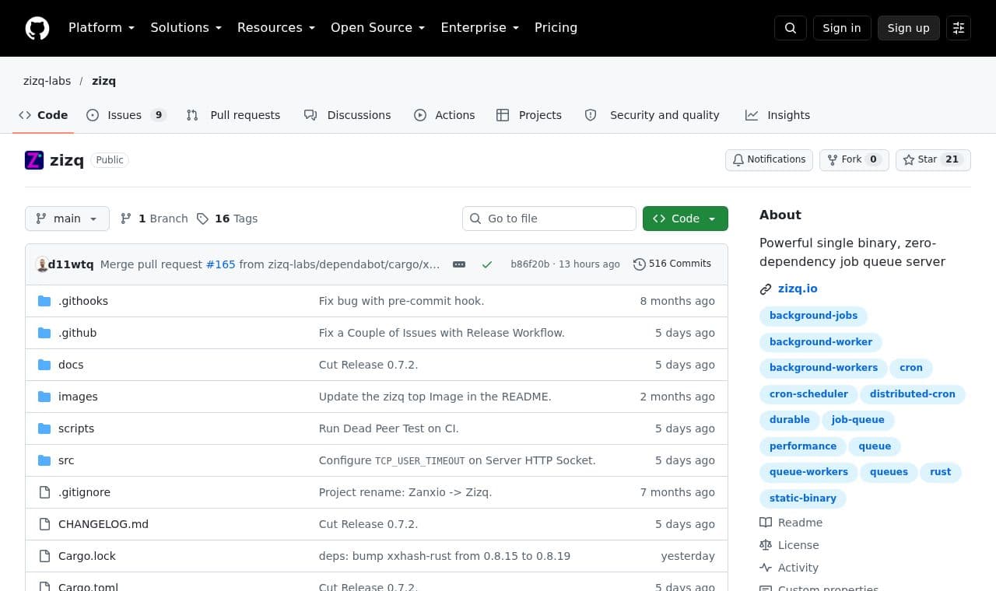Screen dimensions: 996x591
Task: Click the zizq repository avatar icon
Action: [34, 160]
